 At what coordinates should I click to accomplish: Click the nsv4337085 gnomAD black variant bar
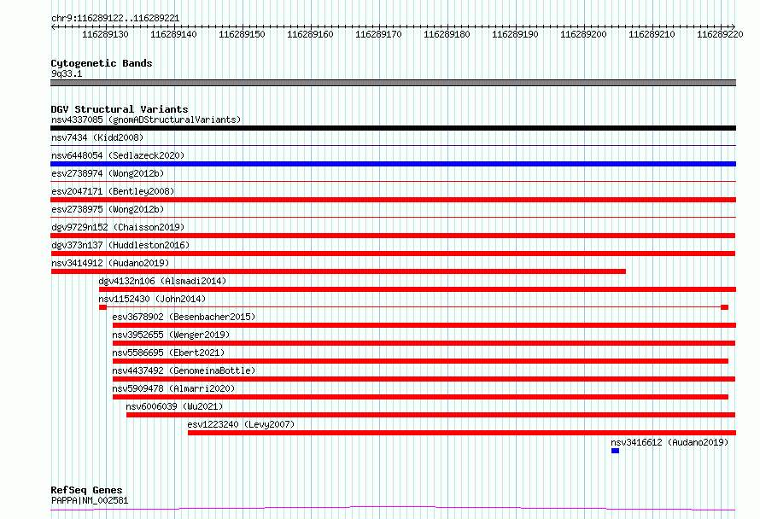click(x=393, y=128)
